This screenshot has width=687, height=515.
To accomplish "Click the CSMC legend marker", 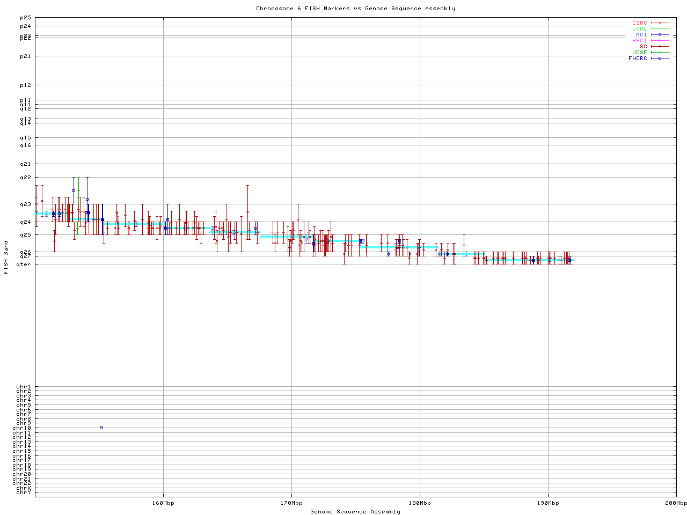I will click(x=660, y=23).
